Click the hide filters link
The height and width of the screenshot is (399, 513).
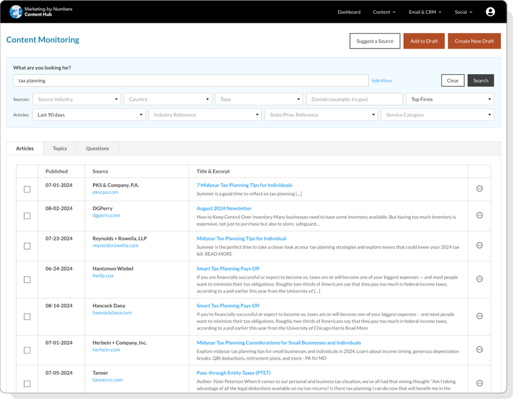tap(382, 81)
